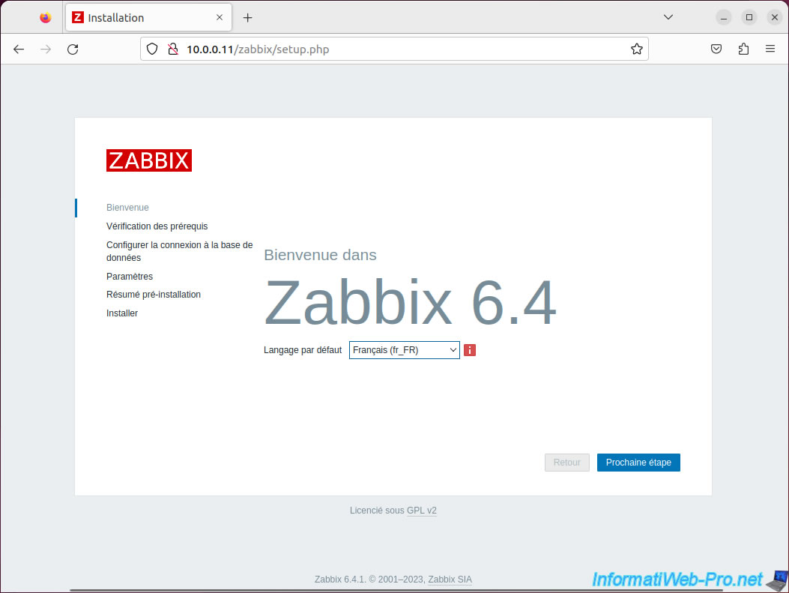The image size is (789, 593).
Task: Show the insecure connection padlock info
Action: pos(173,49)
